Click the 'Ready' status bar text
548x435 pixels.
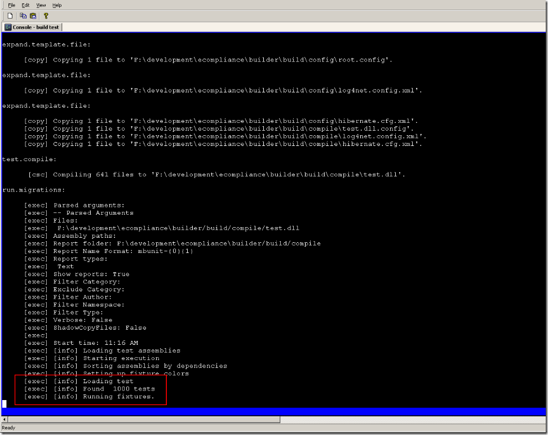pos(8,428)
